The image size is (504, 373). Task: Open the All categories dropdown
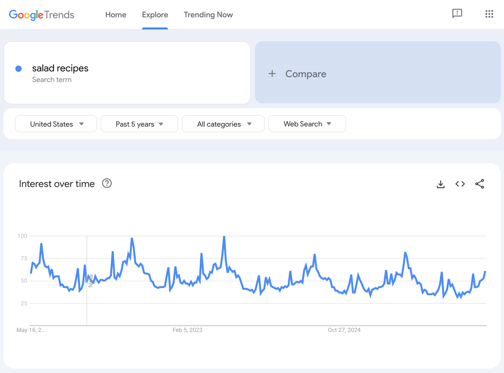[x=223, y=124]
